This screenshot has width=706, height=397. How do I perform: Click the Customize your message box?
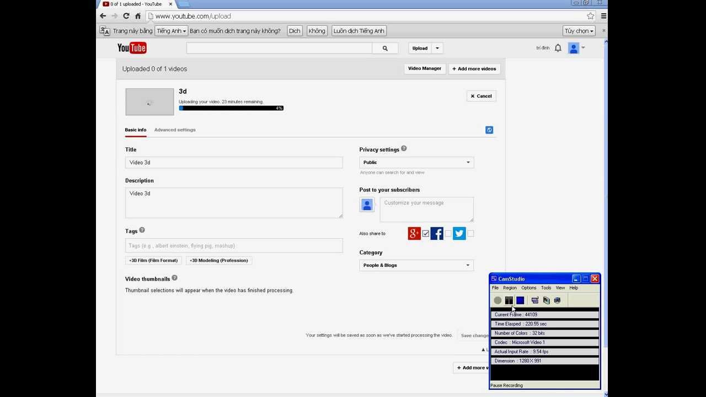(427, 210)
